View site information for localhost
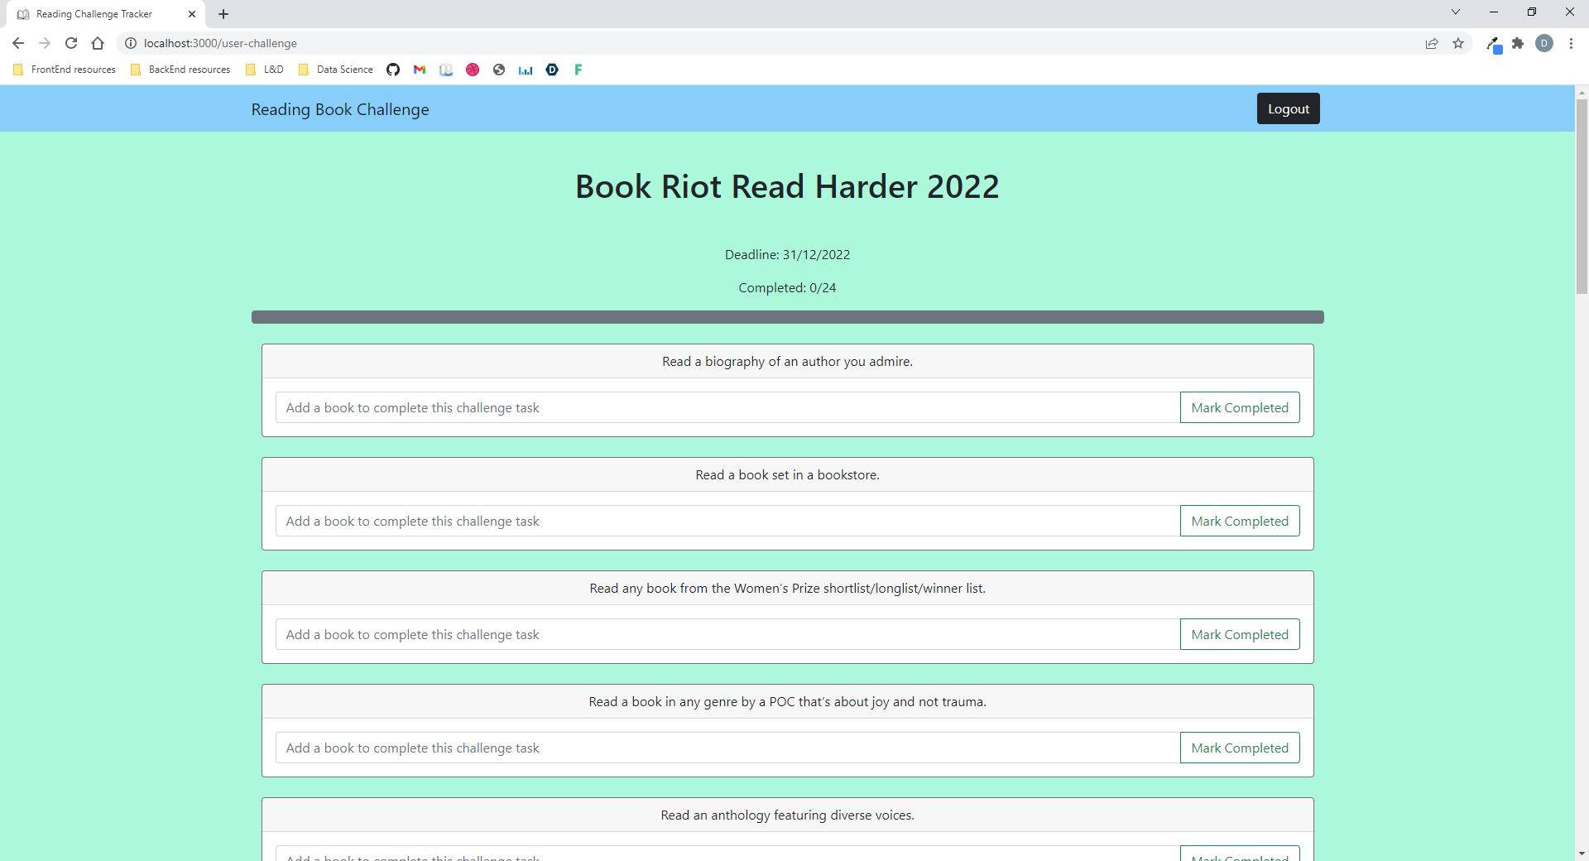Image resolution: width=1589 pixels, height=861 pixels. [131, 43]
